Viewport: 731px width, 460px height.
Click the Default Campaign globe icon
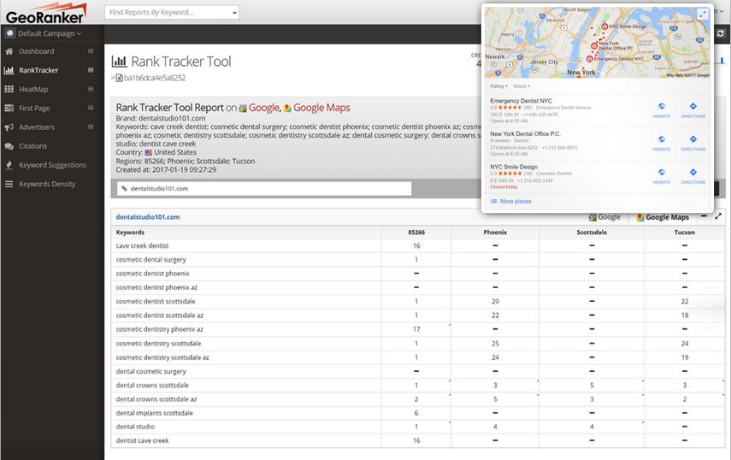pos(9,33)
